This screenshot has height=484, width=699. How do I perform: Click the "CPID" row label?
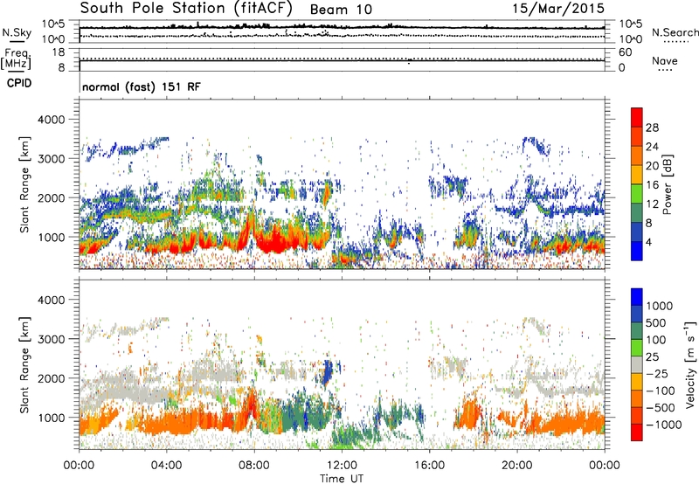point(19,83)
